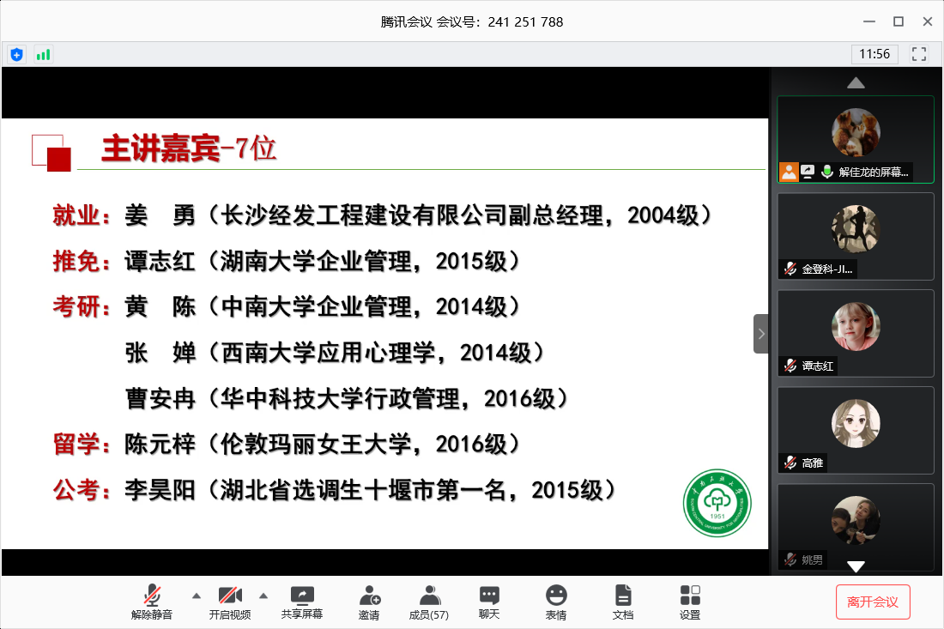Open the 聊天 chat window
Screen dimensions: 944x629
coord(489,602)
